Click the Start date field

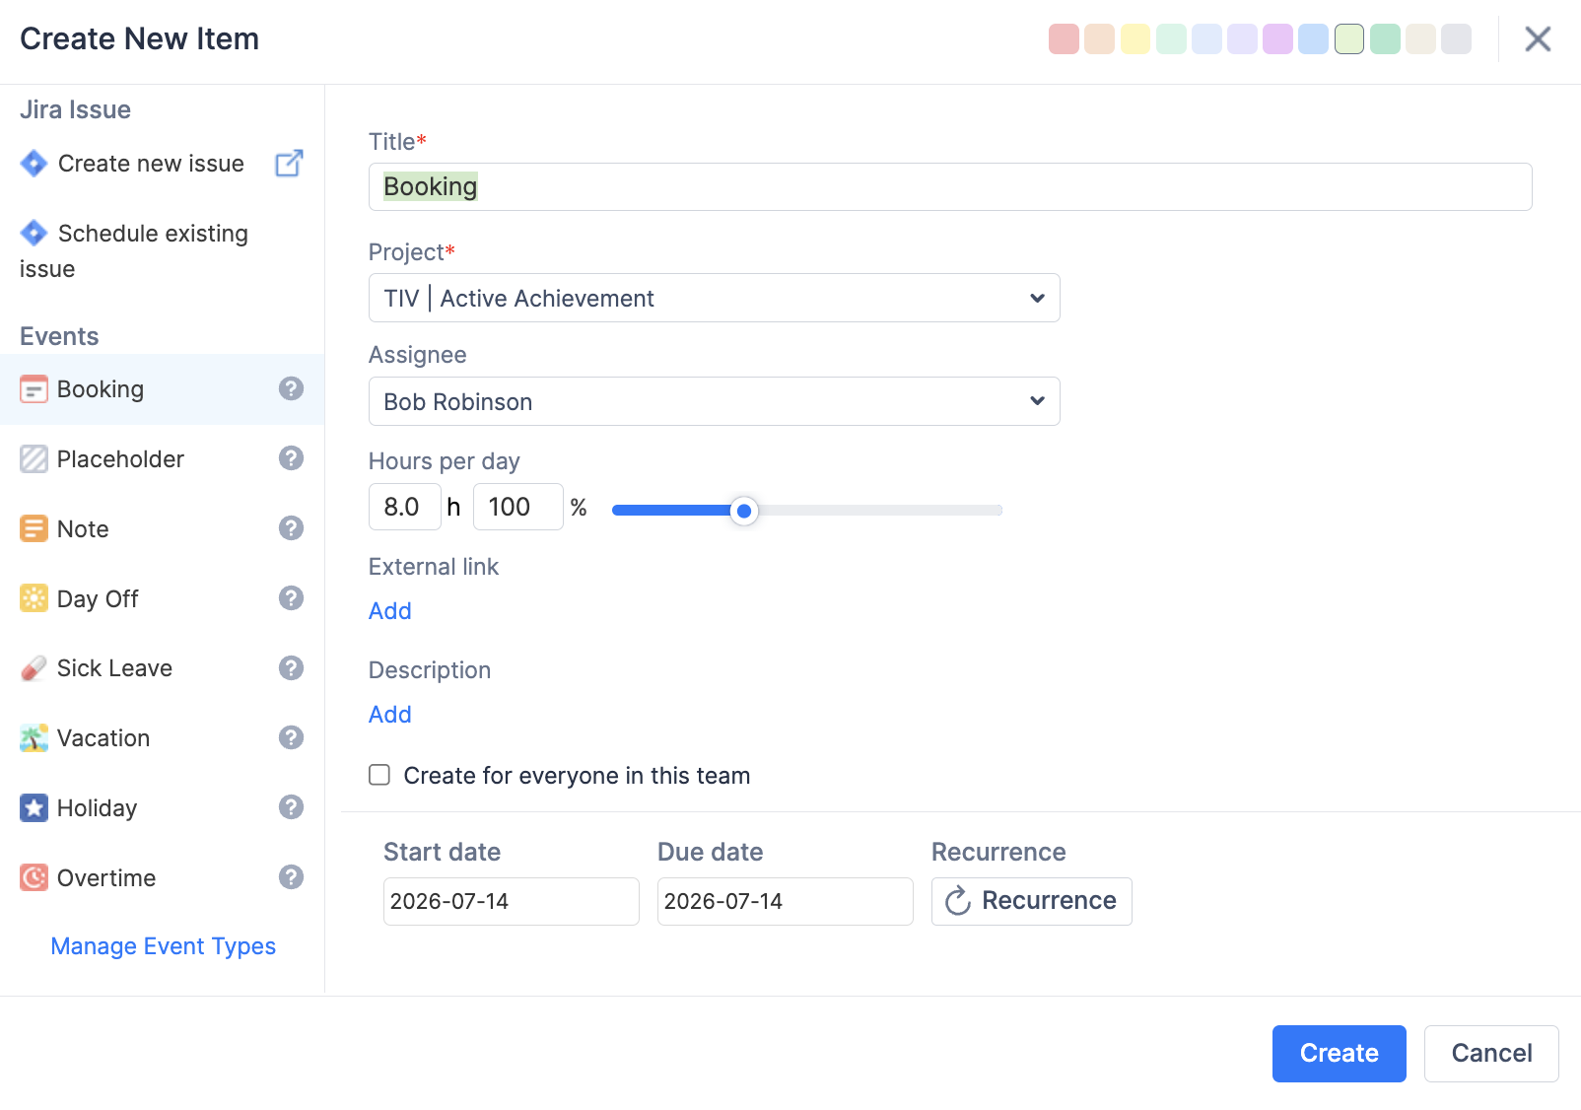(x=511, y=901)
